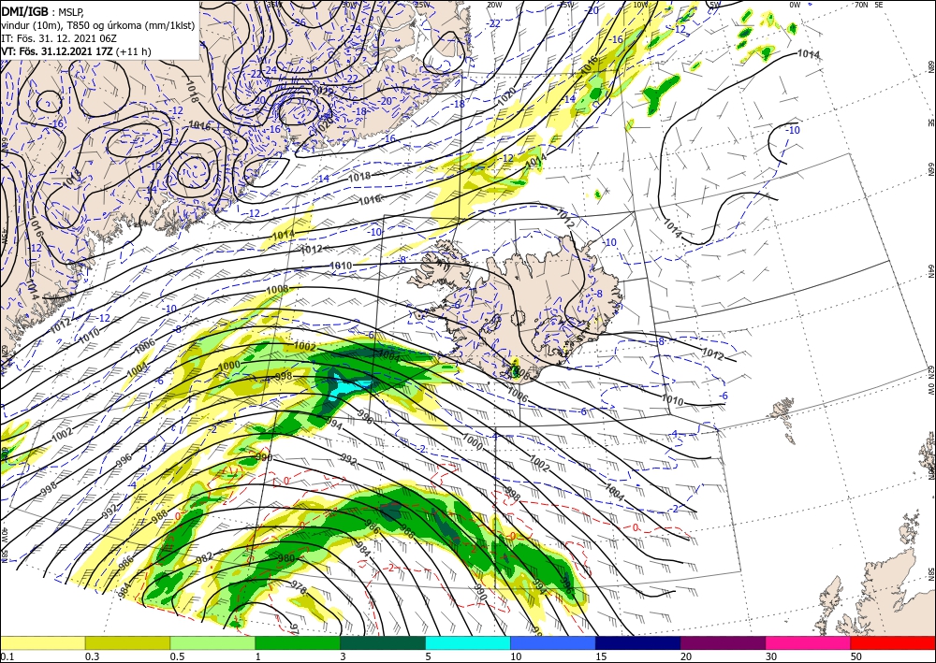The image size is (936, 663).
Task: Click the green 1–3 mm legend swatch
Action: [298, 642]
